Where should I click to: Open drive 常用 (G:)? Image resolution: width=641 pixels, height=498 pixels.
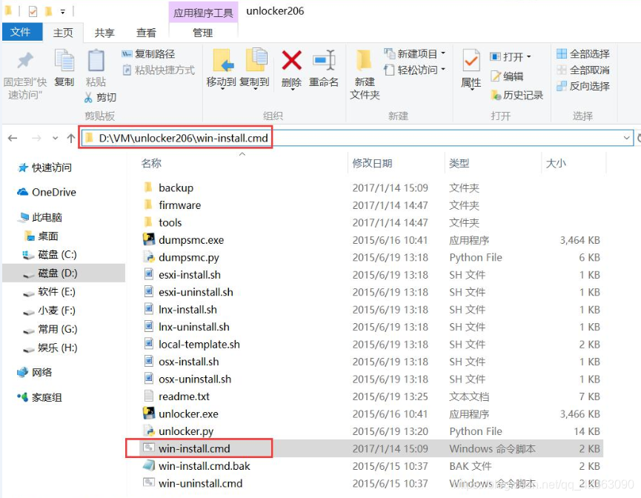[50, 329]
